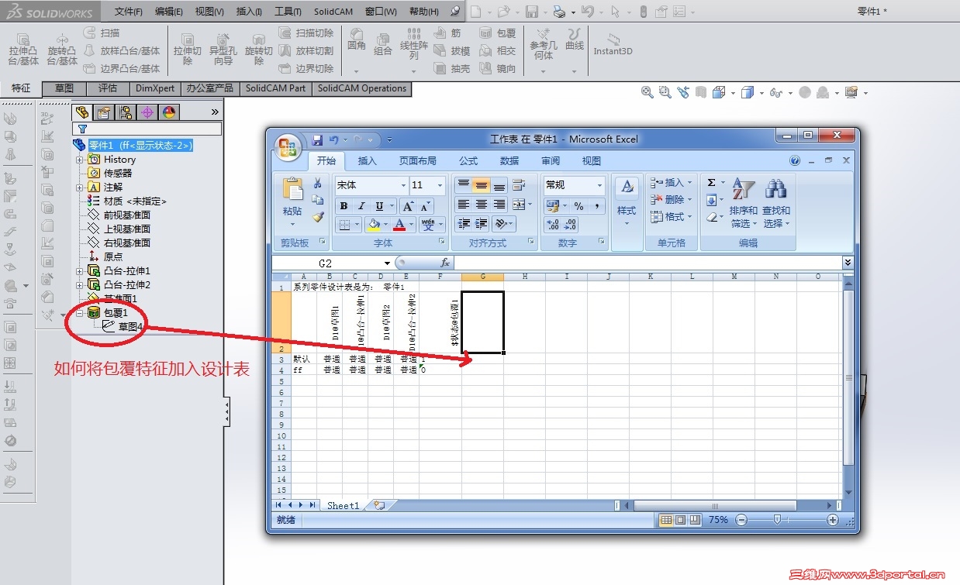This screenshot has height=585, width=960.
Task: Open the 常规 number format dropdown
Action: pos(599,186)
